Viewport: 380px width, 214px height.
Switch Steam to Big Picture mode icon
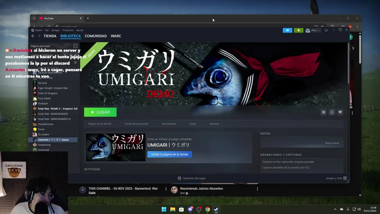(326, 30)
